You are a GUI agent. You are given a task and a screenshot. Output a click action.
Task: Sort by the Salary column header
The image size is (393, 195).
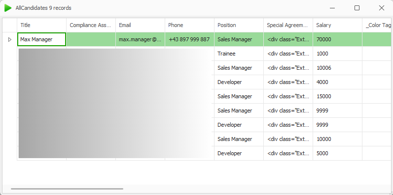(x=338, y=25)
